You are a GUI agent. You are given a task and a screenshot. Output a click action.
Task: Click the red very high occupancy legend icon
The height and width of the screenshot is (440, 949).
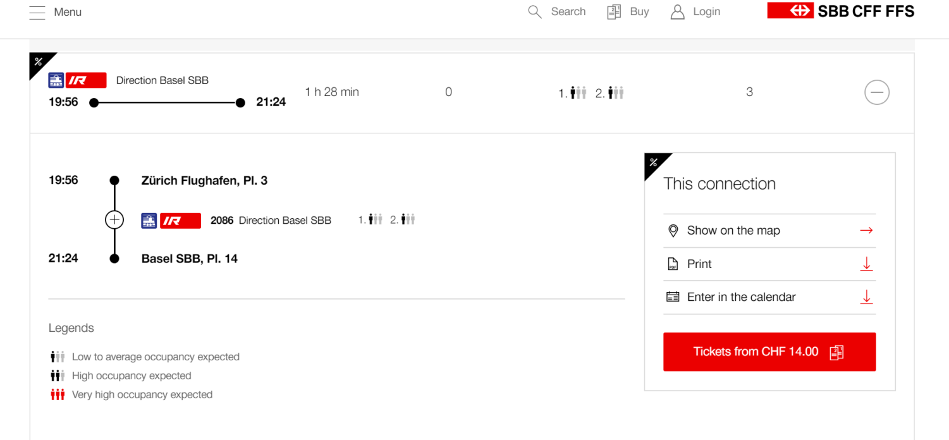click(x=58, y=395)
